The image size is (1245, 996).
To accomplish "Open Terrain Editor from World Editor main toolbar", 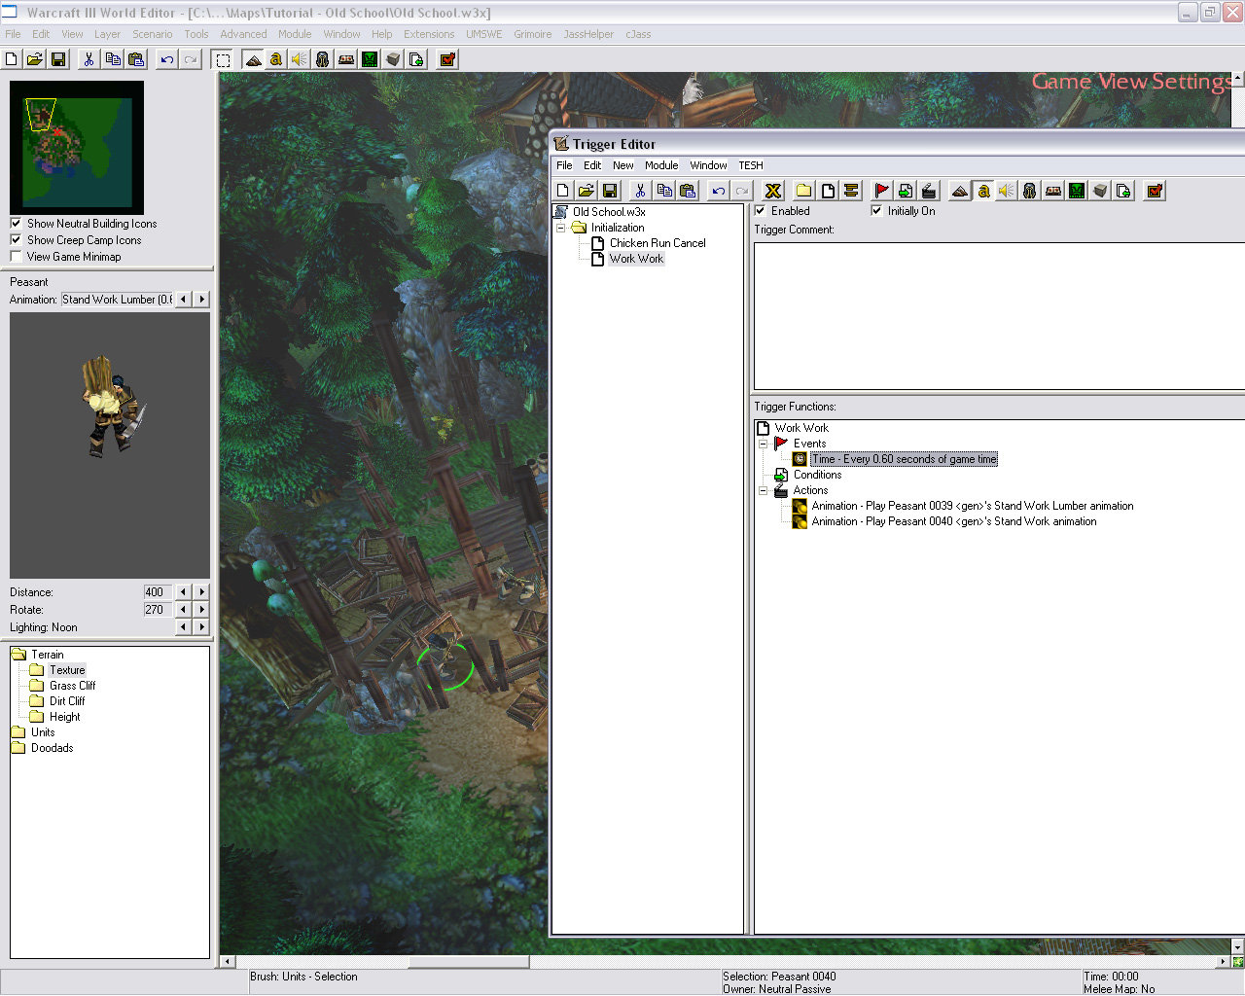I will pyautogui.click(x=253, y=59).
